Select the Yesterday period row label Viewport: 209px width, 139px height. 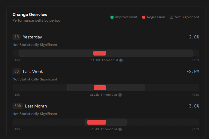coord(32,37)
